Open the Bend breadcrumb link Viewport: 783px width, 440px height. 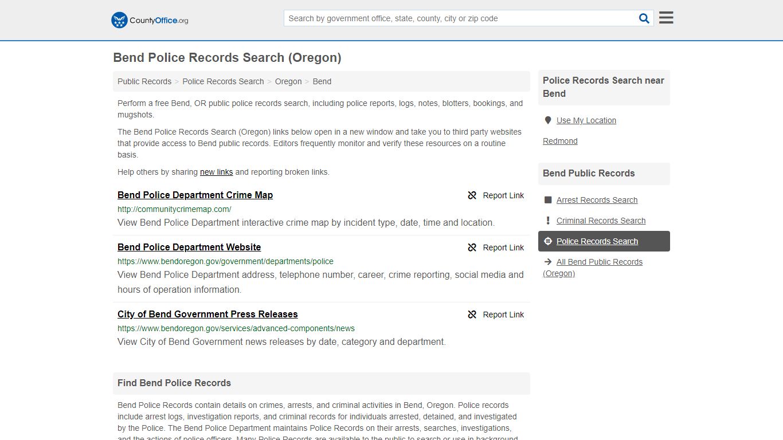point(322,81)
